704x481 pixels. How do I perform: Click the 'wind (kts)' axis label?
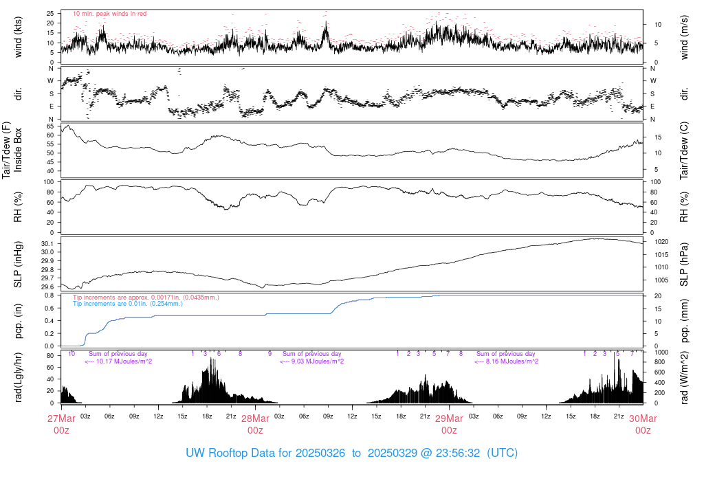click(18, 37)
